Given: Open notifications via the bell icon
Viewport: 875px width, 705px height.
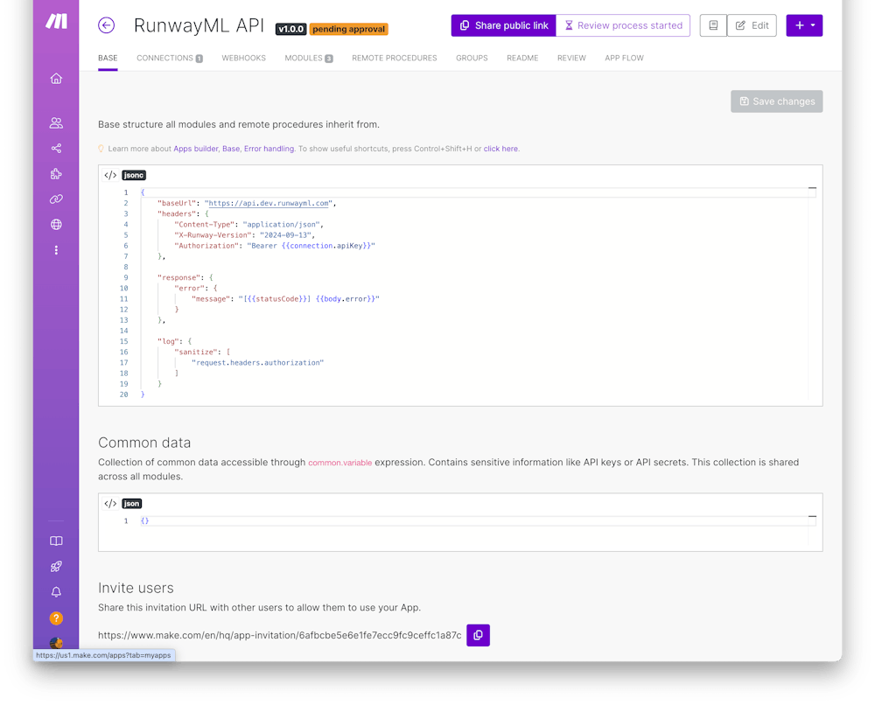Looking at the screenshot, I should 55,591.
